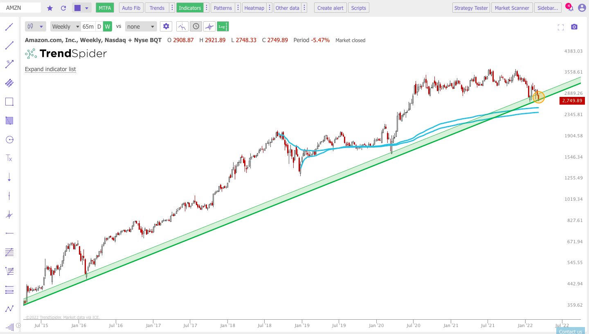This screenshot has height=334, width=589.
Task: Select the crossed lines drawing tool
Action: click(x=9, y=215)
